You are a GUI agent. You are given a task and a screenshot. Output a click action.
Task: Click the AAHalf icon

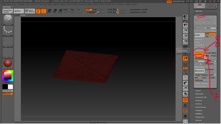click(x=185, y=42)
